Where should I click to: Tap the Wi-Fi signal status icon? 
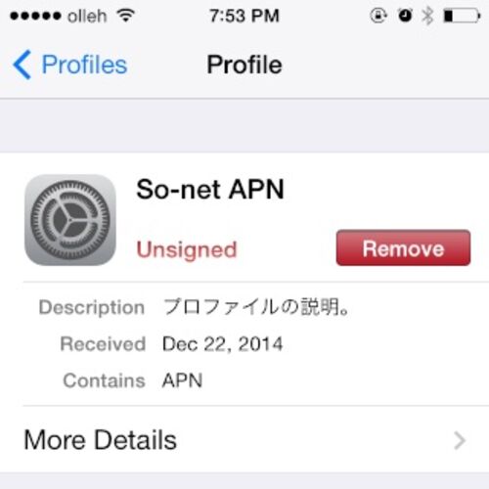pos(126,16)
